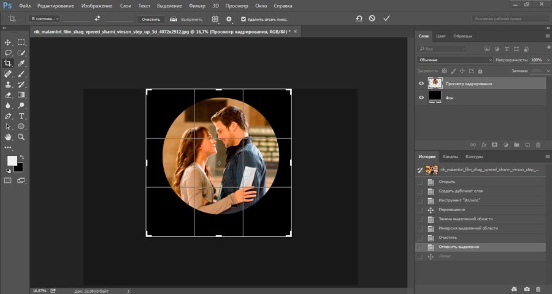This screenshot has height=294, width=552.
Task: Open the Непрозрачность opacity dropdown
Action: coord(548,60)
